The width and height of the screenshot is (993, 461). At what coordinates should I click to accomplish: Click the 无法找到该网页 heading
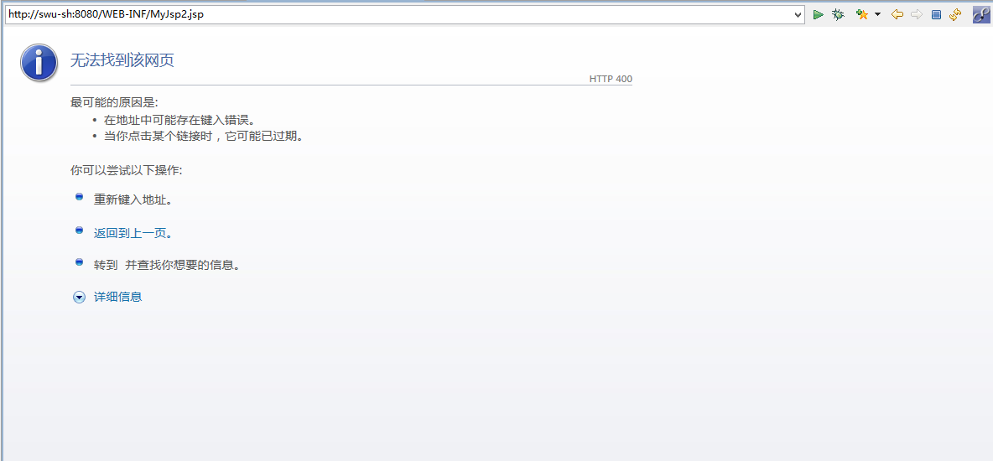(122, 60)
